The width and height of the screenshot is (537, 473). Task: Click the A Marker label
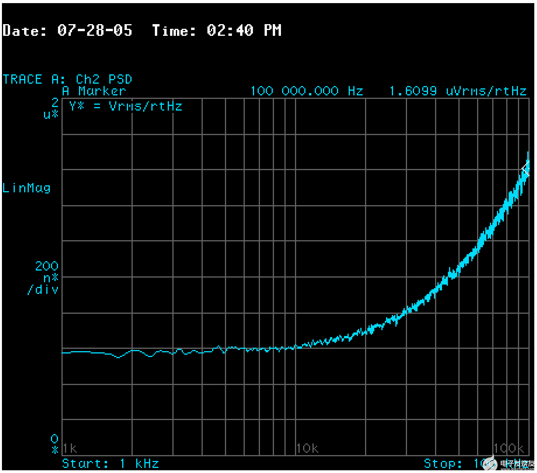94,91
